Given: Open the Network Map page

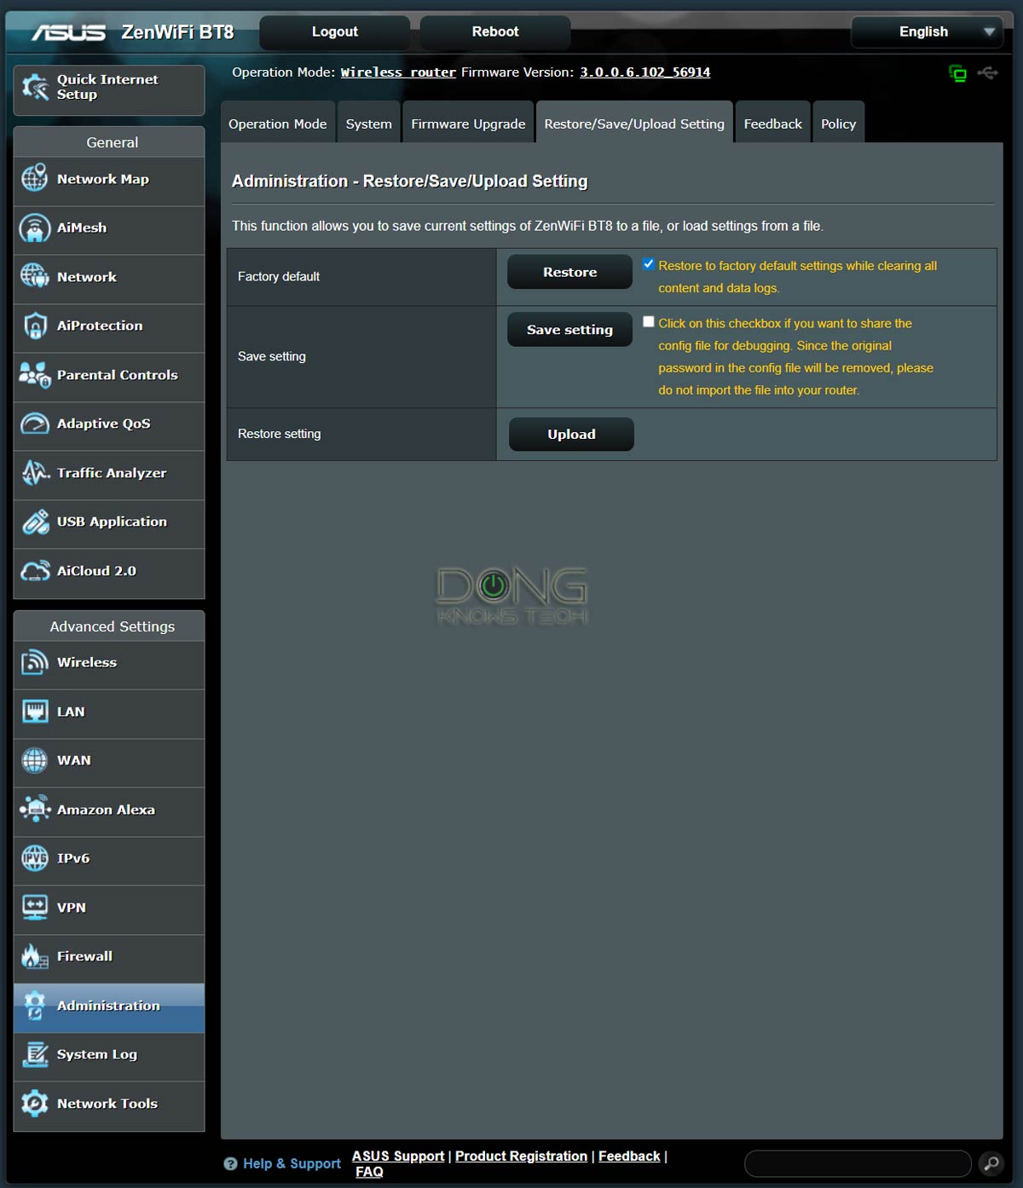Looking at the screenshot, I should tap(101, 180).
